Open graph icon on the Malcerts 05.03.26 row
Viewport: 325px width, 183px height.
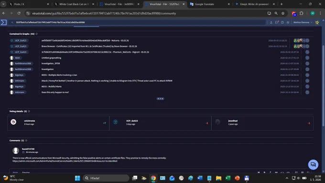tap(307, 41)
